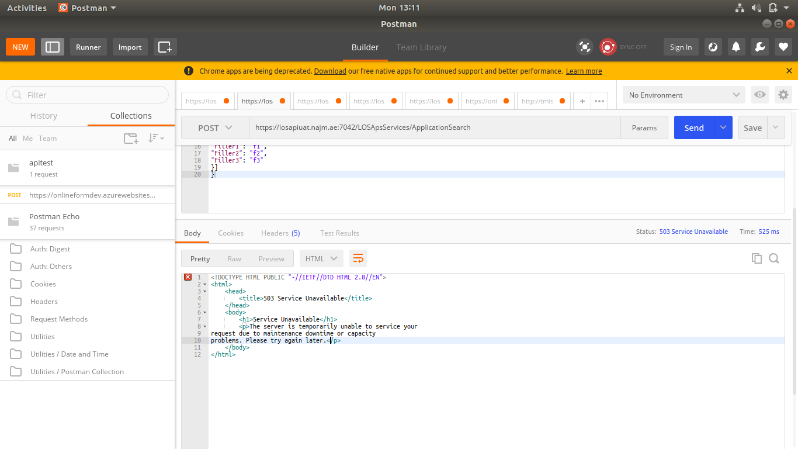Copy response using the copy icon

point(757,258)
